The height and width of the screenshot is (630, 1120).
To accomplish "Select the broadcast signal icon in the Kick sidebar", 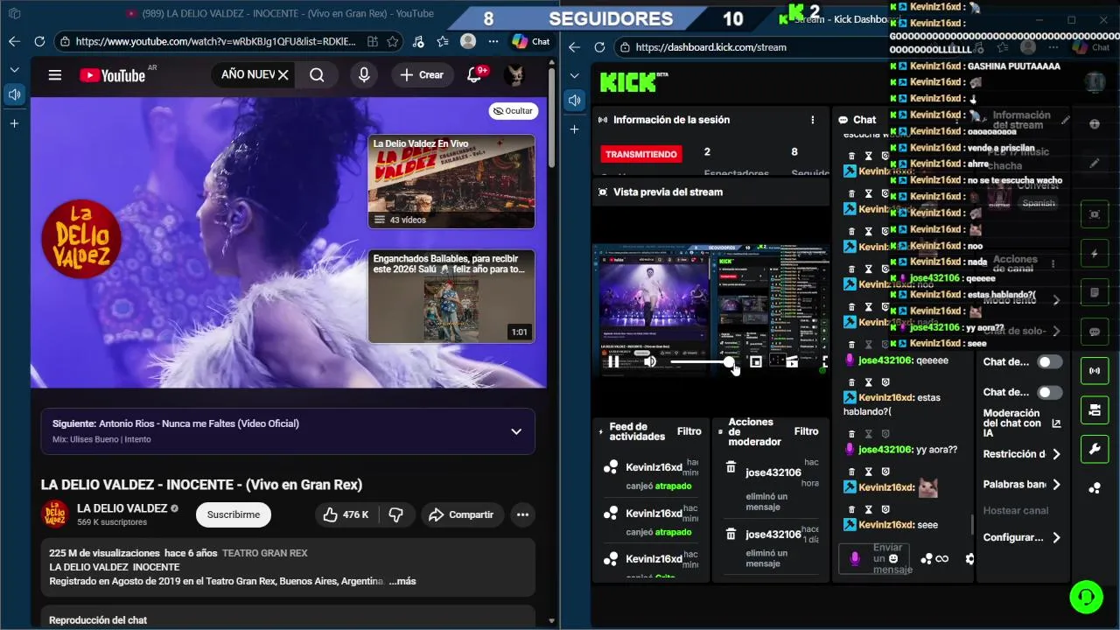I will coord(1094,371).
